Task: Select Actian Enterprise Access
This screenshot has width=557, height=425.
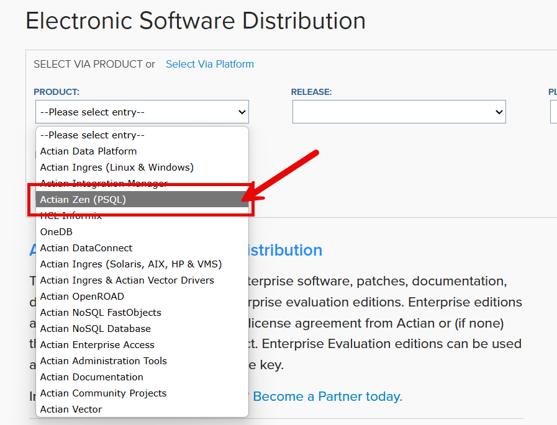Action: click(142, 345)
